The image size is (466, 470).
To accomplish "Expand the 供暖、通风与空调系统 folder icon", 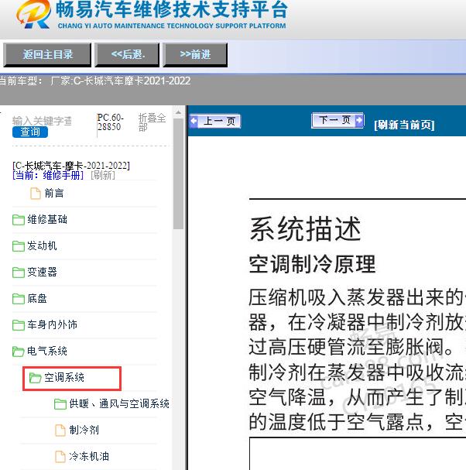I will click(60, 404).
